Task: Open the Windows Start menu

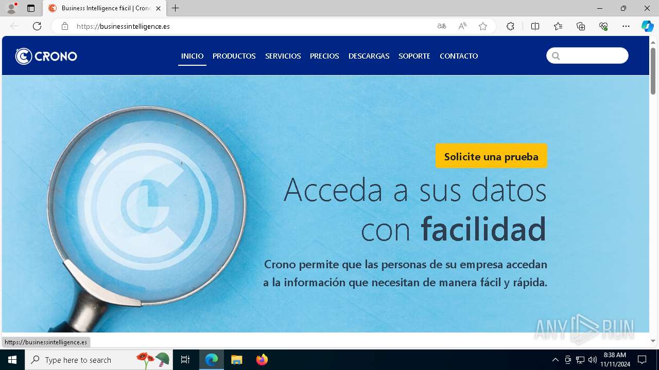Action: pos(12,360)
